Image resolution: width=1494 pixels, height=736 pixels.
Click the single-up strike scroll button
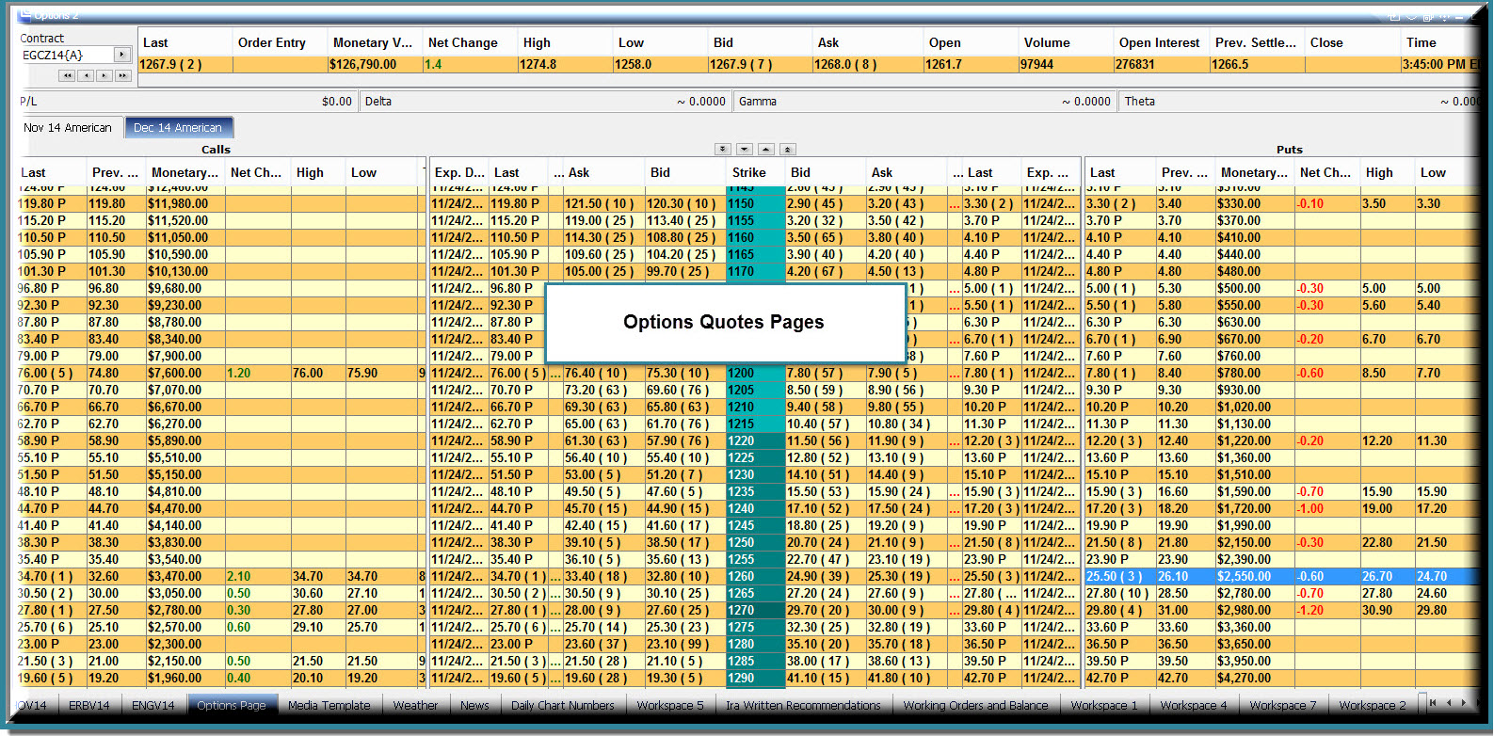click(766, 150)
